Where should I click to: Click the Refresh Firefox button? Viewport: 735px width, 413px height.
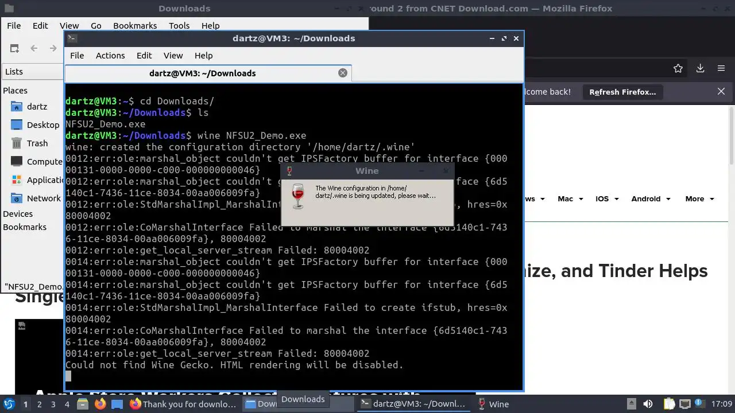622,92
